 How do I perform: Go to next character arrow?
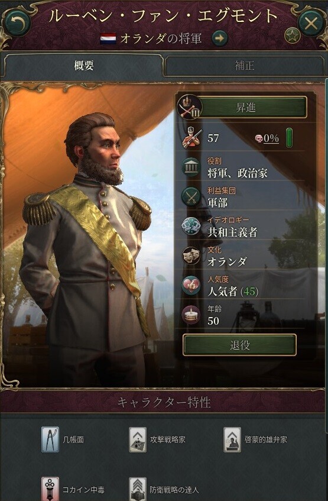[220, 38]
